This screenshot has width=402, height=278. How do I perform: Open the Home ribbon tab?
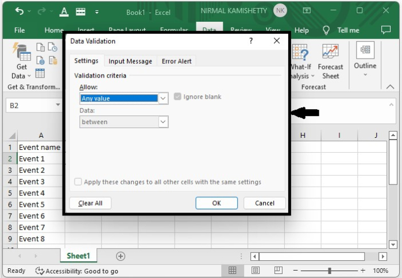tap(54, 30)
